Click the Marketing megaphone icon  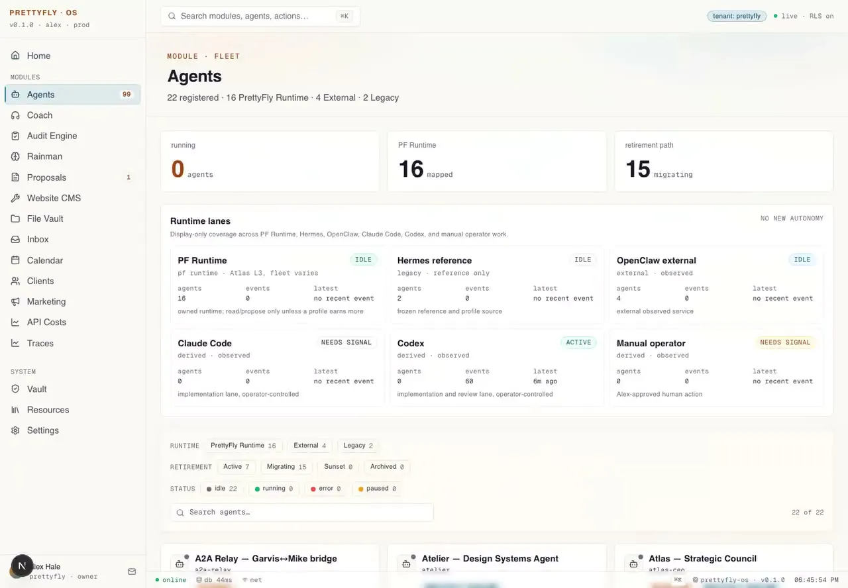point(15,301)
